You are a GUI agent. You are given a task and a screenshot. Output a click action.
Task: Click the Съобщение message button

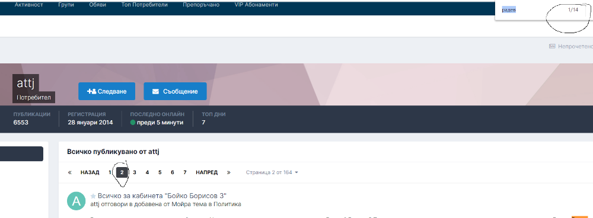(x=175, y=91)
